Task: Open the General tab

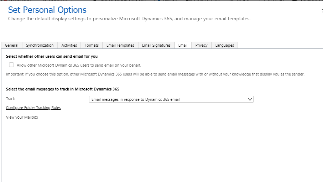Action: [11, 45]
